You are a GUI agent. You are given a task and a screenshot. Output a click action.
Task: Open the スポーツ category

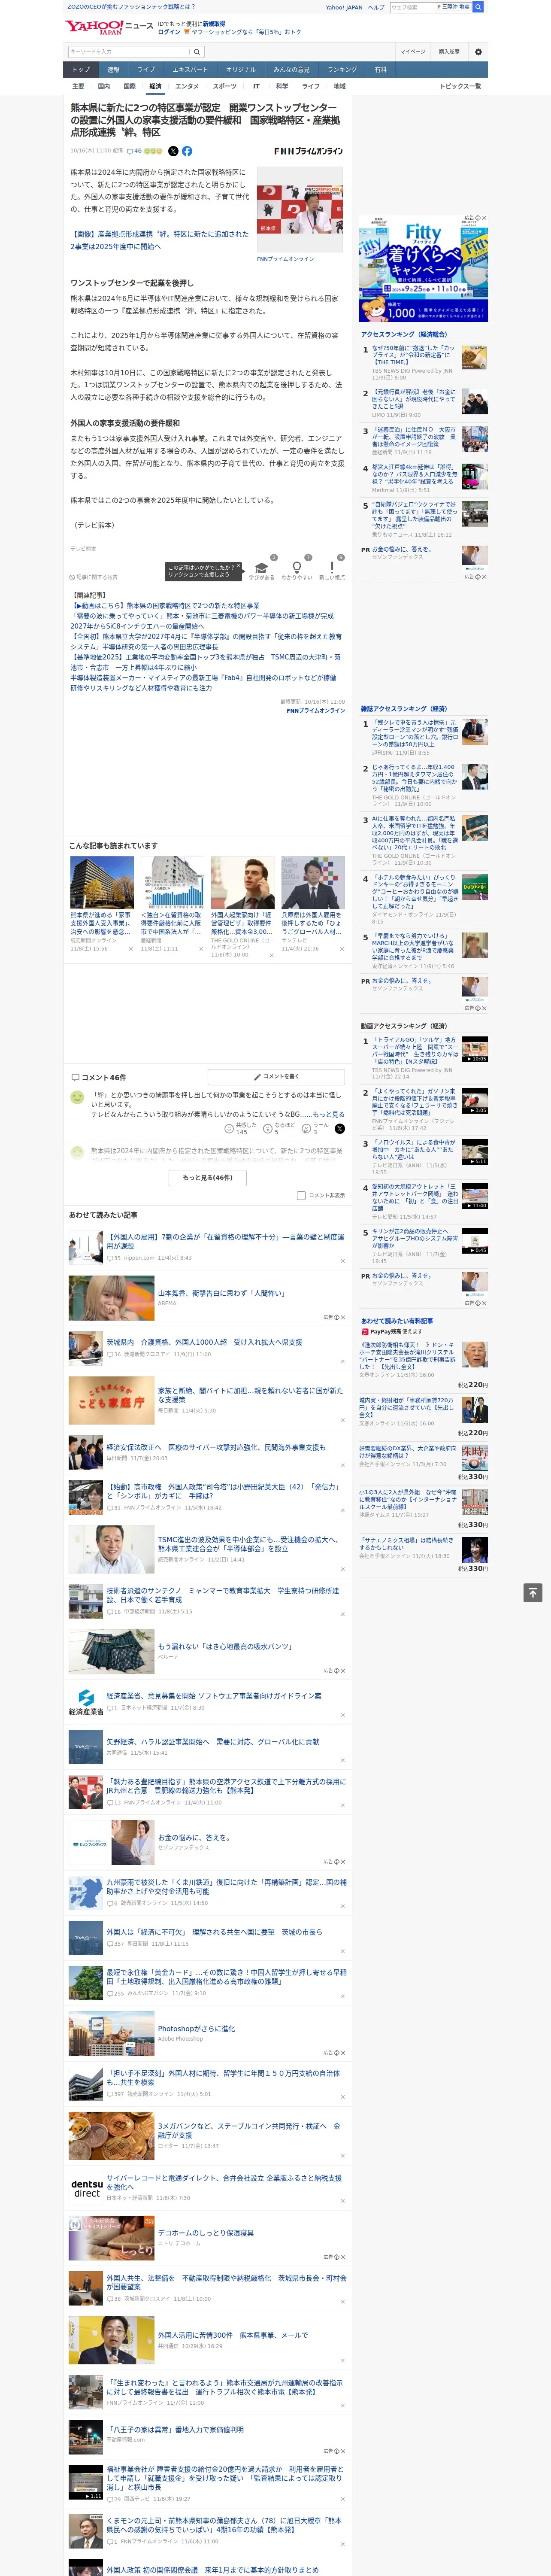coord(225,86)
